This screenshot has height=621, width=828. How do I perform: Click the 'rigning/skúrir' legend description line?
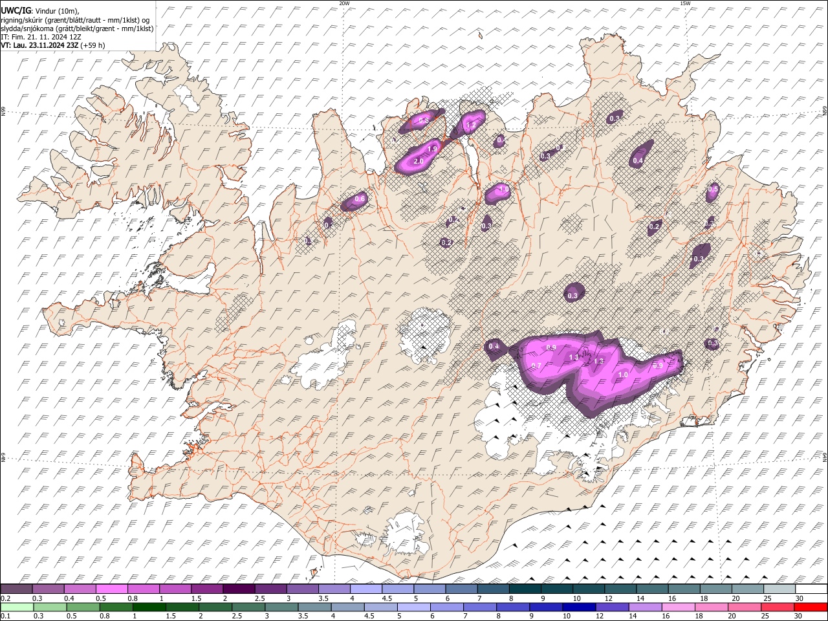(x=75, y=19)
